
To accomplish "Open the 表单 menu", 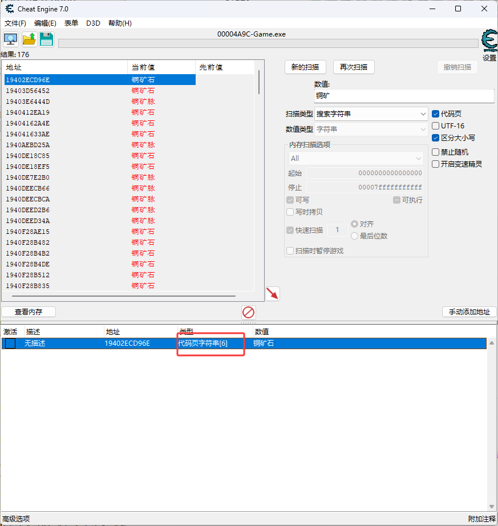I will [71, 23].
